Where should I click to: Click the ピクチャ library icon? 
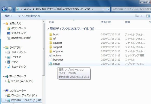click(9, 57)
